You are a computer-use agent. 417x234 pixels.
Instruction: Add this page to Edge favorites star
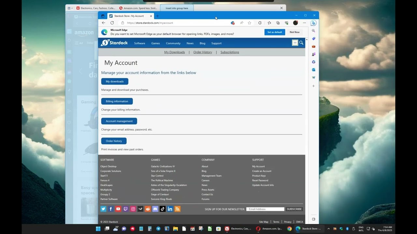point(250,23)
